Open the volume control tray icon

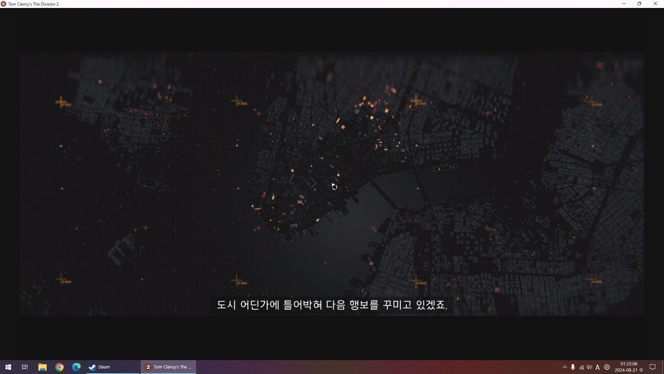(589, 367)
